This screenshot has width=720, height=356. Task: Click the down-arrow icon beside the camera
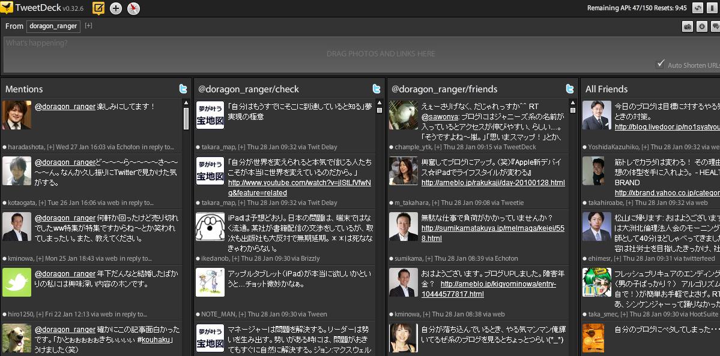pos(701,26)
